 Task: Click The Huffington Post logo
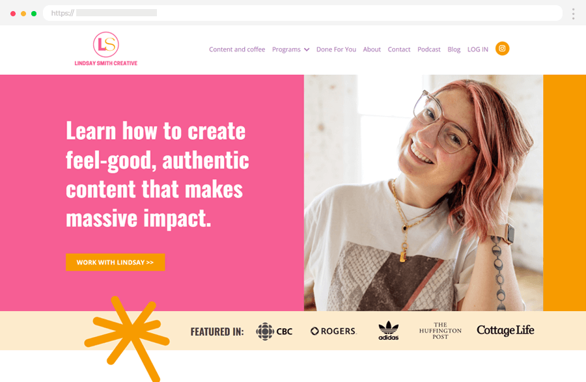[x=440, y=331]
